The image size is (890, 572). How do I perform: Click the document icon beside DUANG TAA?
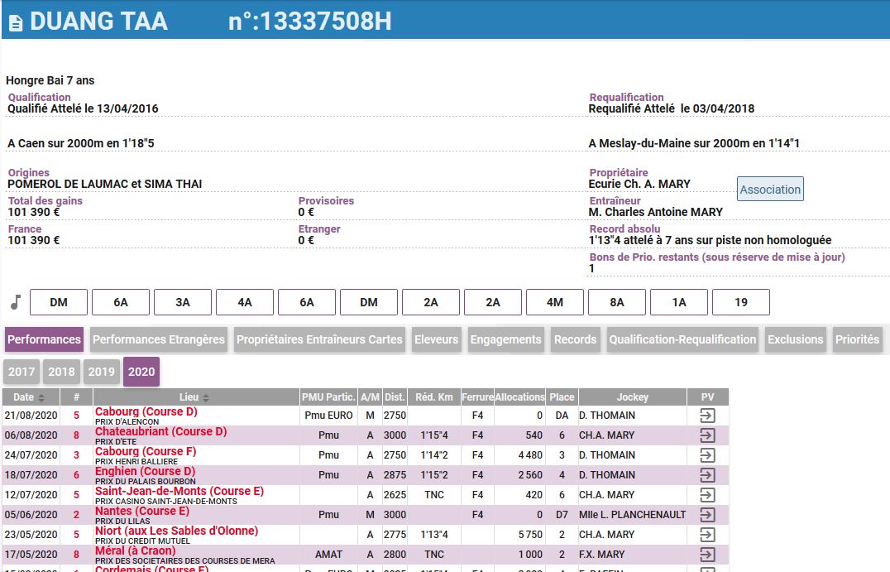click(16, 22)
